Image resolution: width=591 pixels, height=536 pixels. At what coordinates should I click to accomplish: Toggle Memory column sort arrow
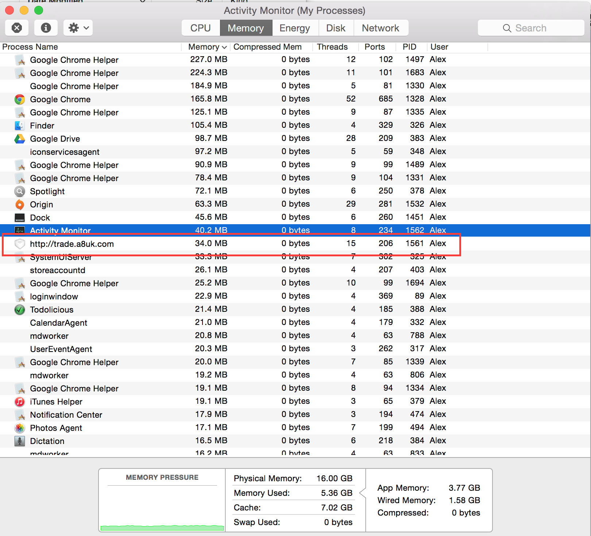[x=224, y=47]
